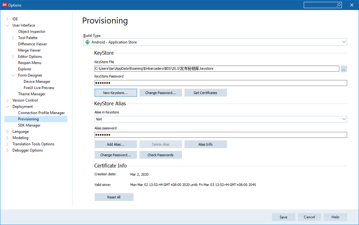Collapse the Form Designer node
Viewport: 359px width, 225px height.
coord(13,75)
